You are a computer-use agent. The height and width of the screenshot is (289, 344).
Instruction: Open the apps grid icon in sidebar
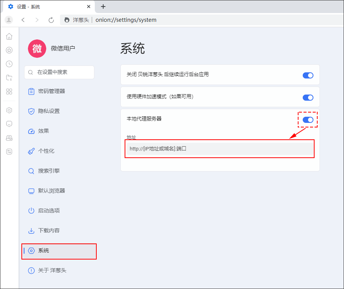tap(9, 91)
